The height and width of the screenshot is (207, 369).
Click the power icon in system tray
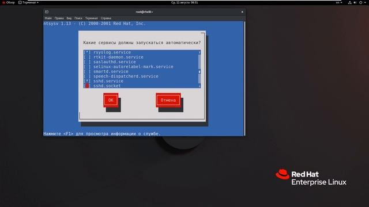[360, 2]
